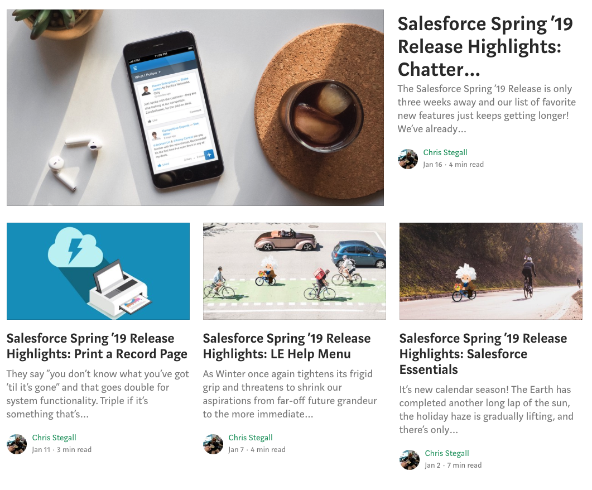Image resolution: width=592 pixels, height=490 pixels.
Task: Click the cyclists and cars street thumbnail
Action: (295, 271)
